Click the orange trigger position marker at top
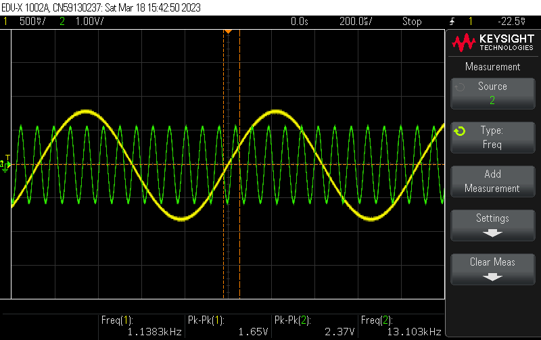 [x=228, y=32]
